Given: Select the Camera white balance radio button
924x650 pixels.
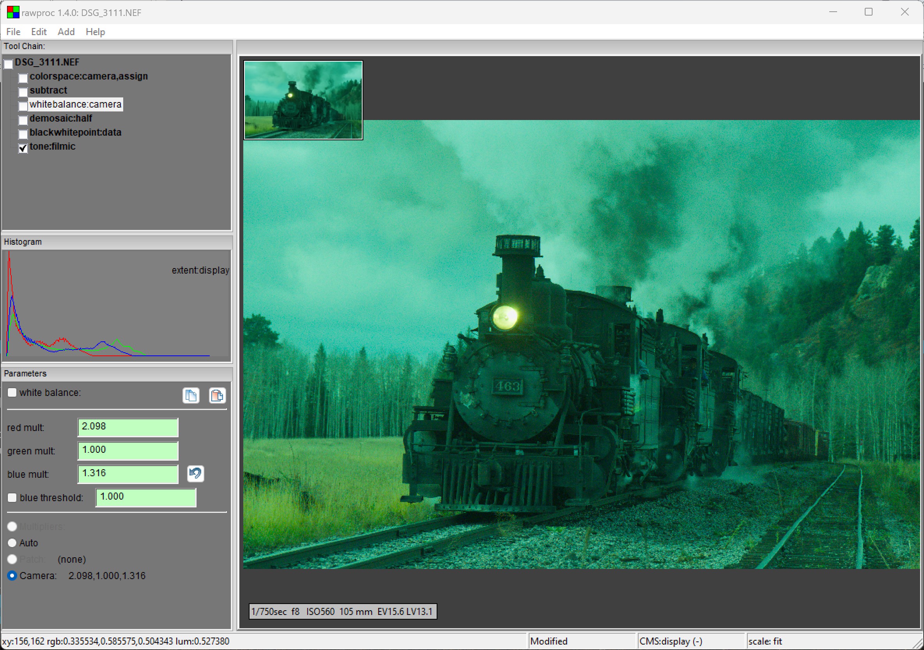Looking at the screenshot, I should pyautogui.click(x=12, y=576).
